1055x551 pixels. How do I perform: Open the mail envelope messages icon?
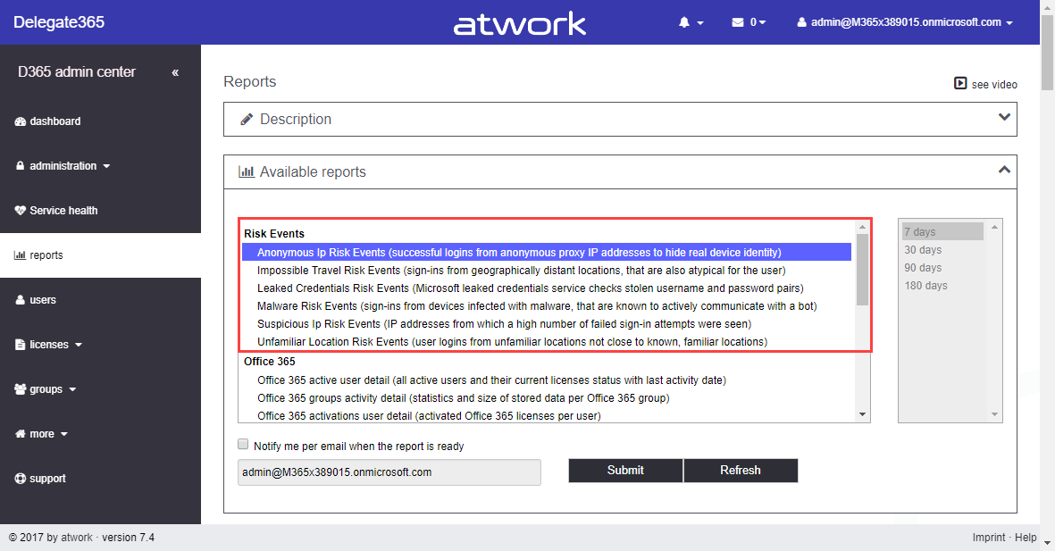(737, 22)
